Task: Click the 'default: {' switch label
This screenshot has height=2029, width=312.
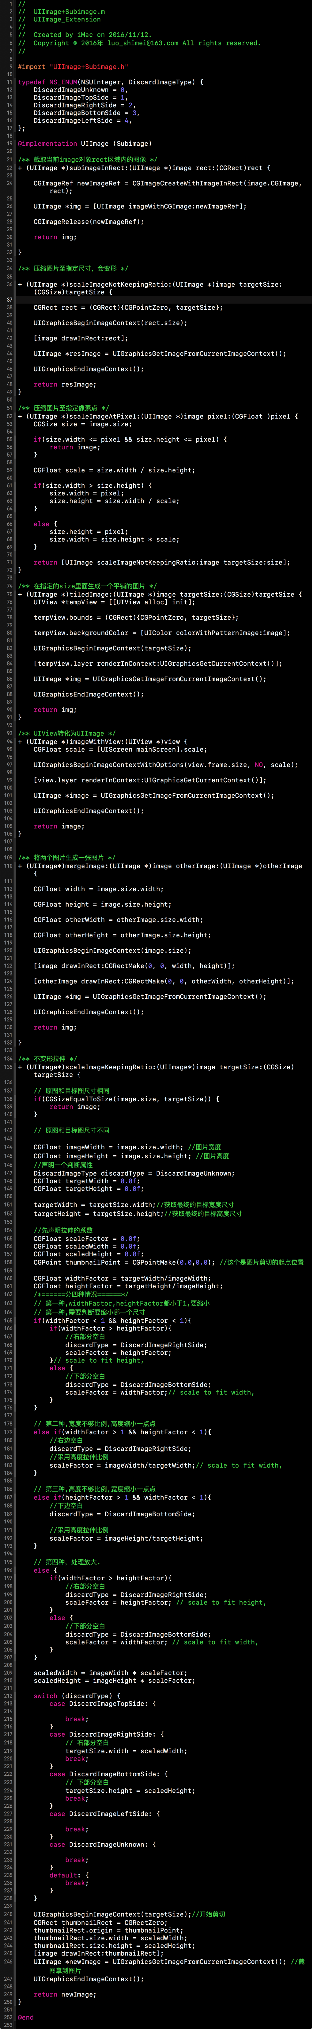Action: (69, 1875)
